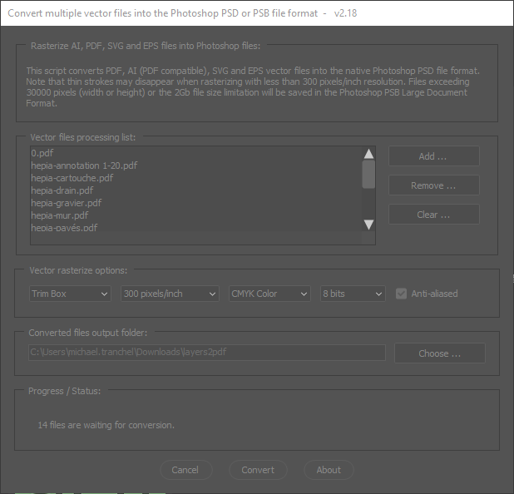The width and height of the screenshot is (514, 494).
Task: Select hepia-cartouche.pdf file entry
Action: pos(72,178)
